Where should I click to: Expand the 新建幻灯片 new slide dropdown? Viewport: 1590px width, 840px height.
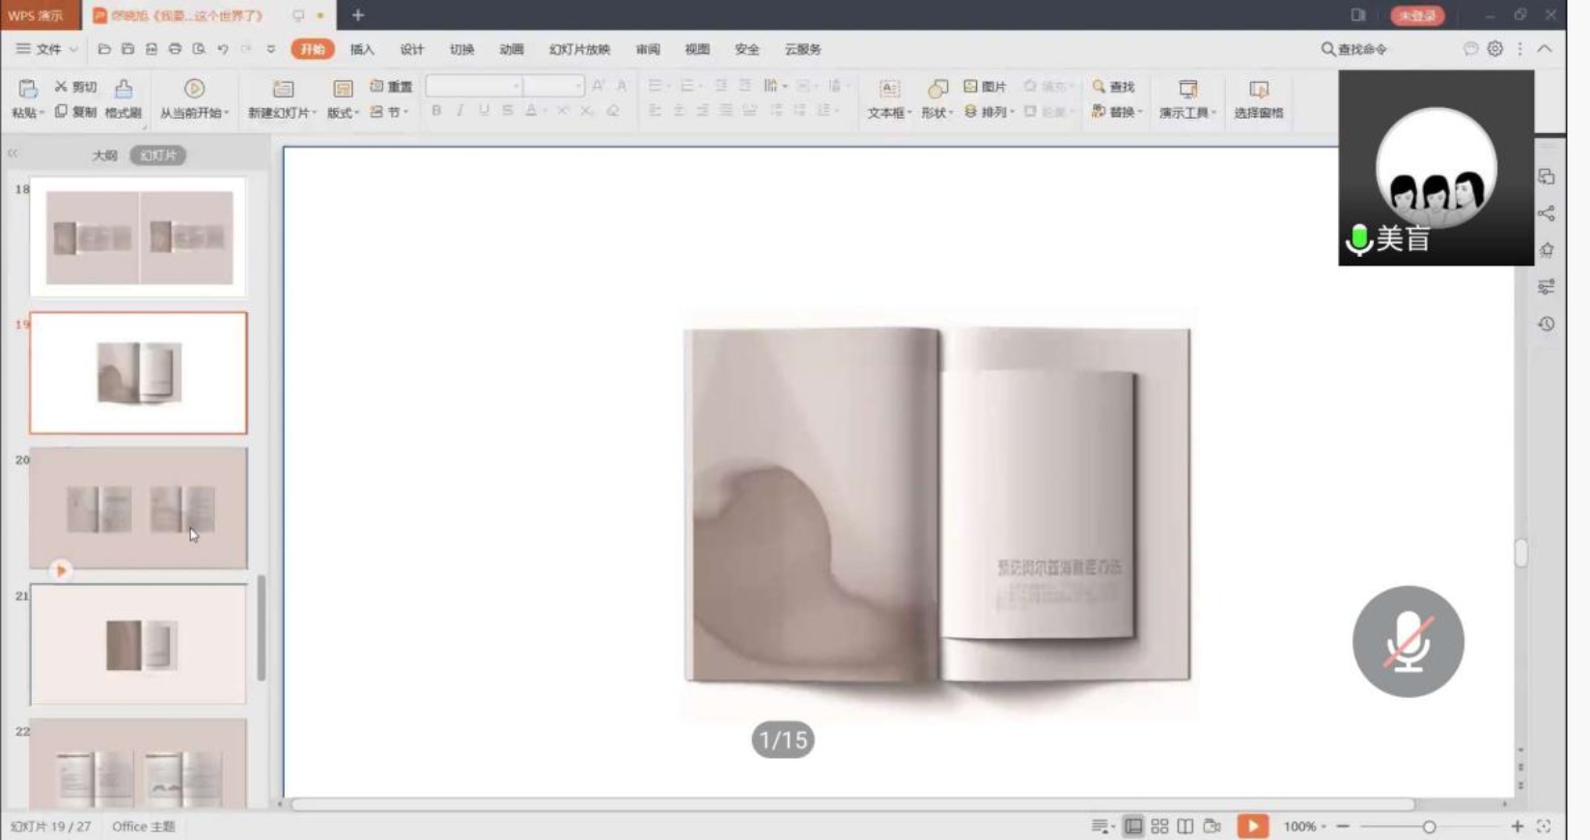(x=313, y=113)
